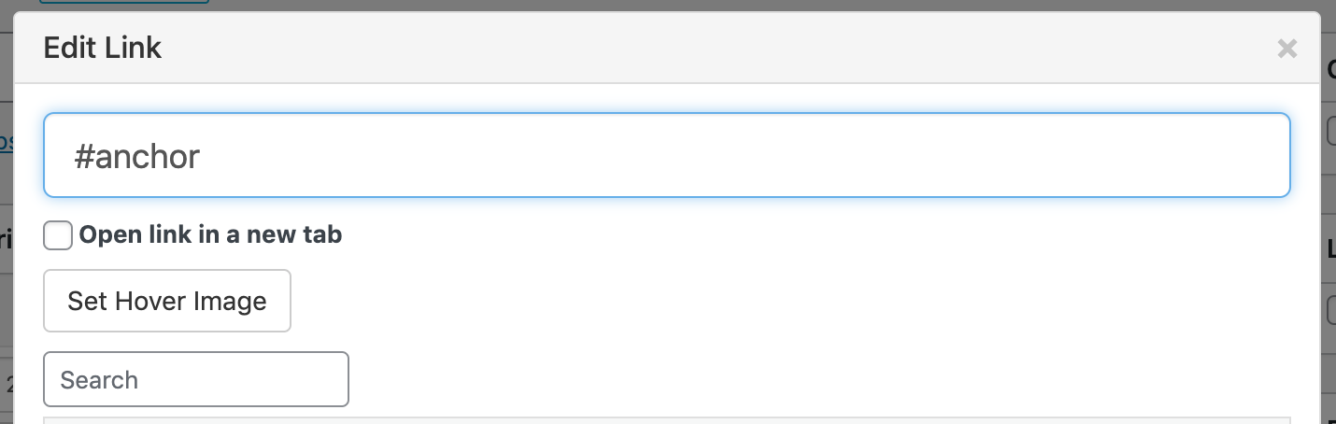Click the outlined button above the dialog

(x=123, y=3)
